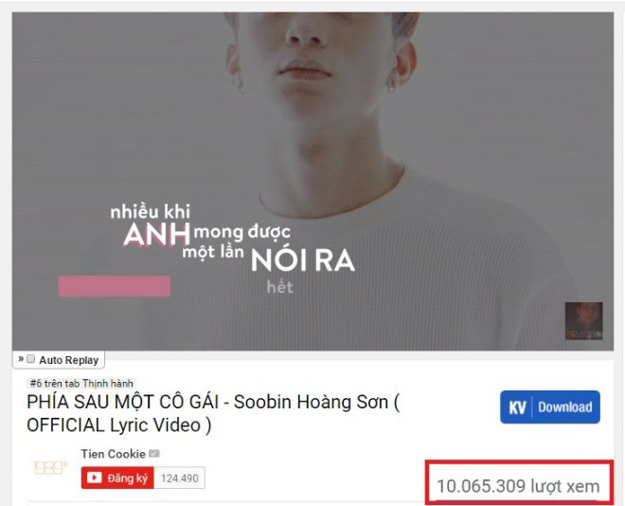Click the 124.490 subscriber count box
625x506 pixels.
[x=179, y=478]
